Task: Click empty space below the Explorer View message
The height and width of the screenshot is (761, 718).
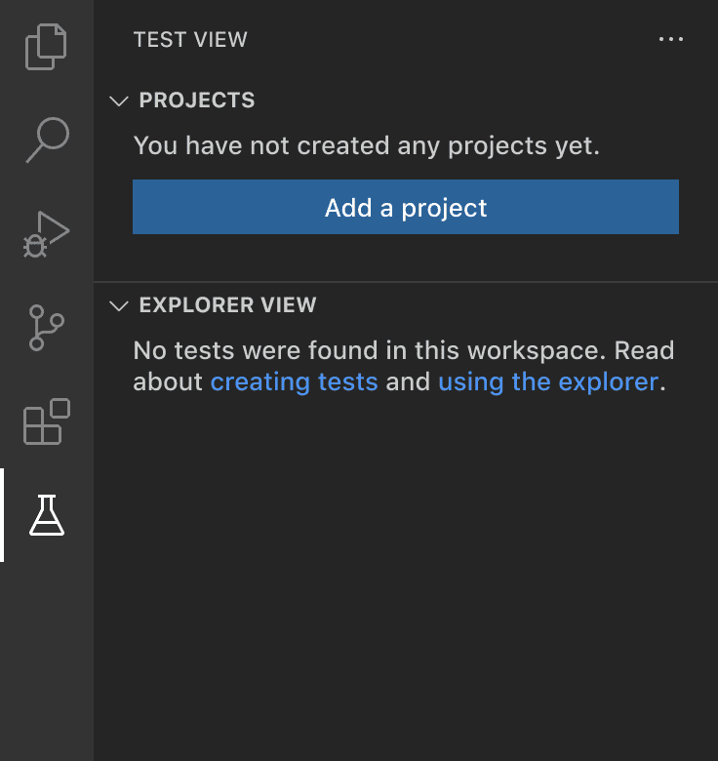Action: click(x=405, y=566)
